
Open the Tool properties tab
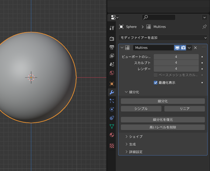[112, 28]
